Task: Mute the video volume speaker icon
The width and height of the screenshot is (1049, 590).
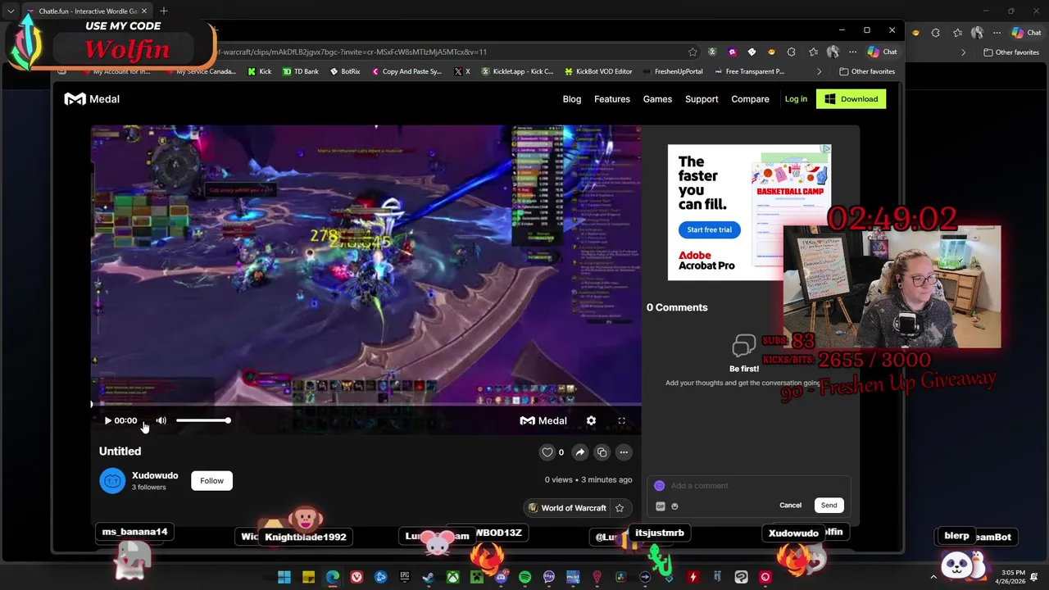Action: coord(161,420)
